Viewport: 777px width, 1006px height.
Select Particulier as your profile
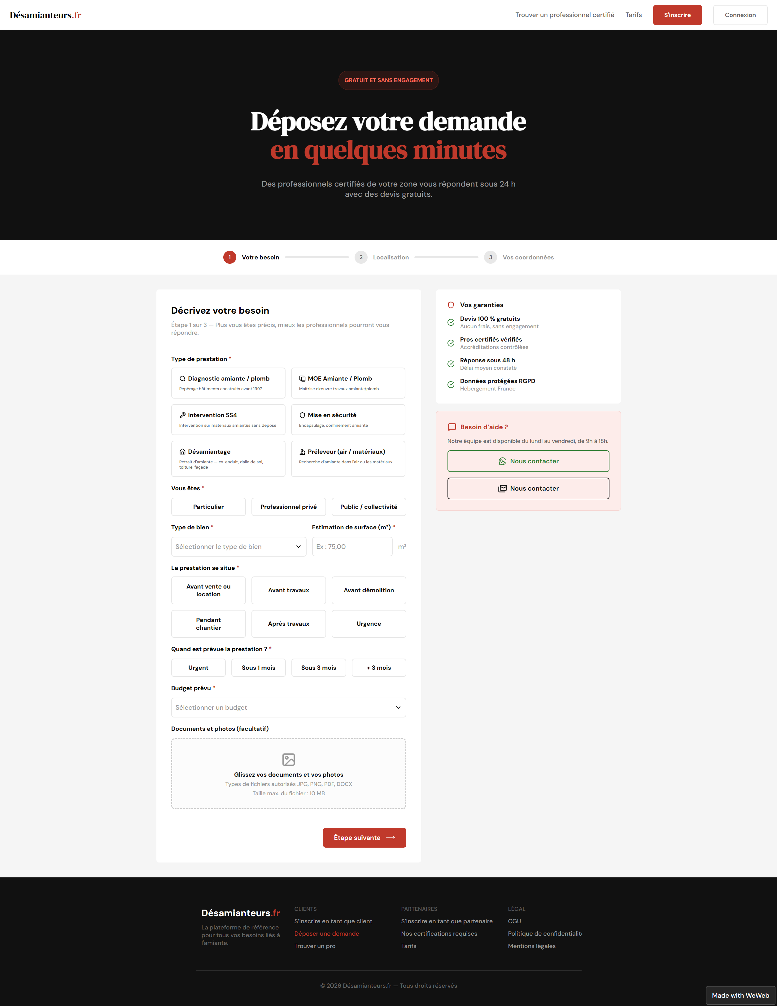(208, 507)
